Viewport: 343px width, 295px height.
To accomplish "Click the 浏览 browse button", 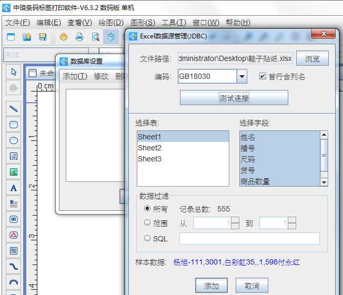I will (312, 58).
